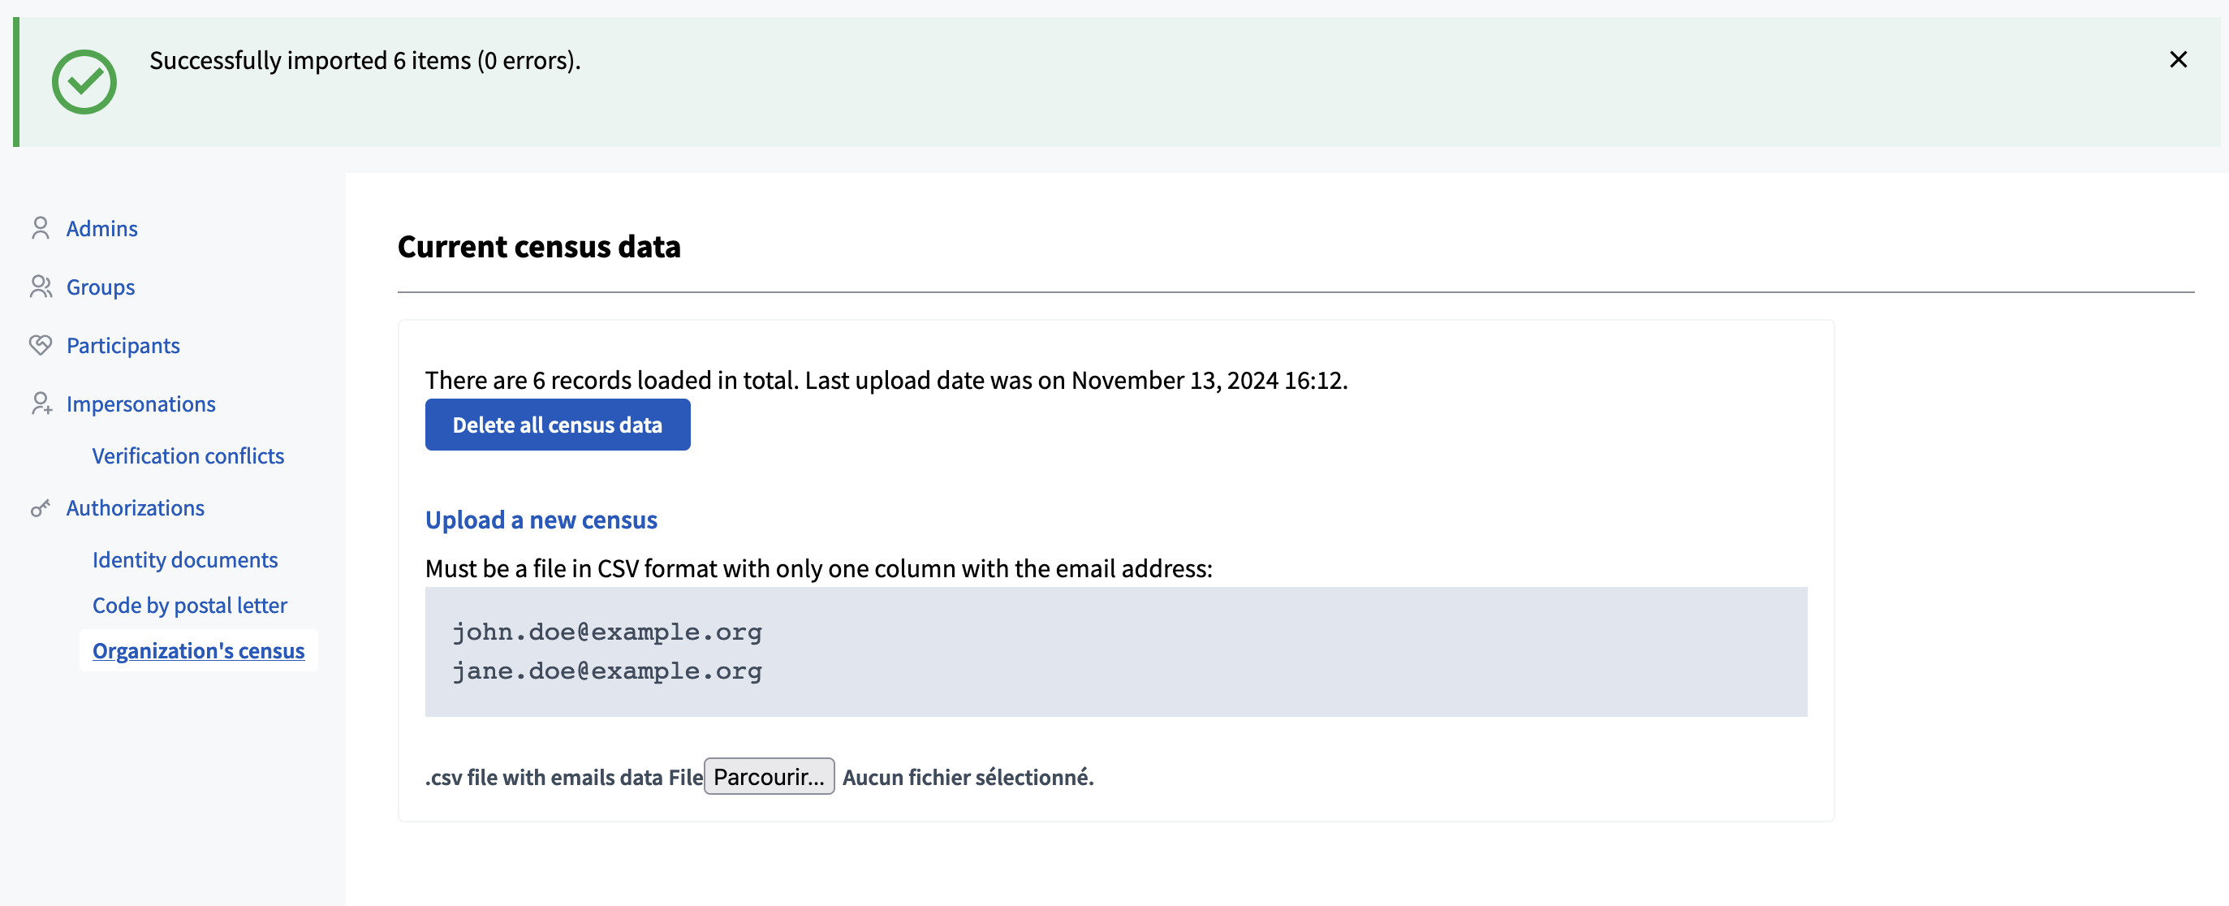Click Parcourir to browse a CSV file
The image size is (2229, 906).
(769, 776)
